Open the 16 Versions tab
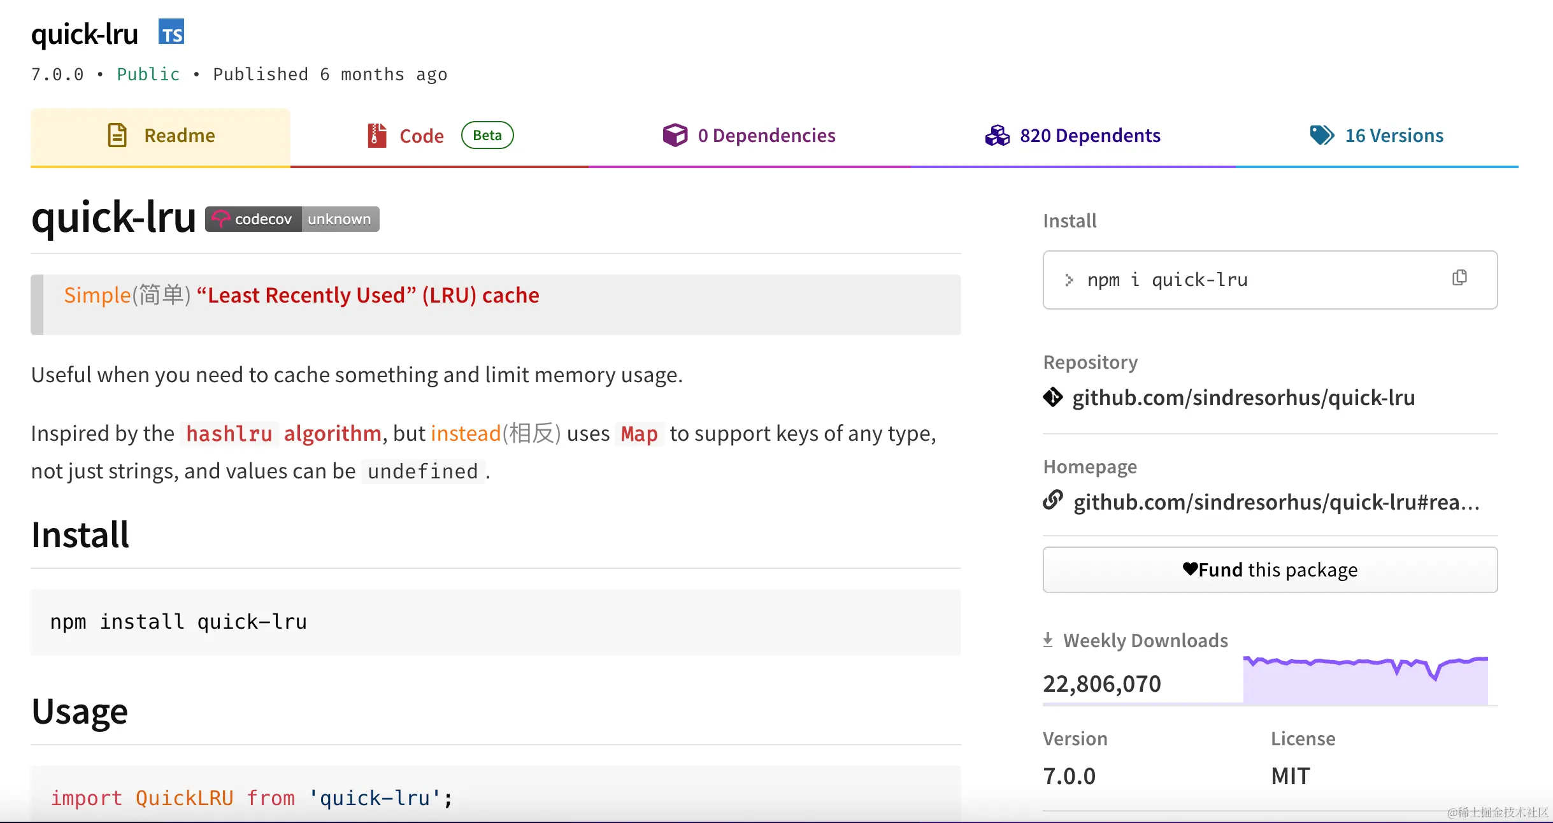 (1394, 135)
